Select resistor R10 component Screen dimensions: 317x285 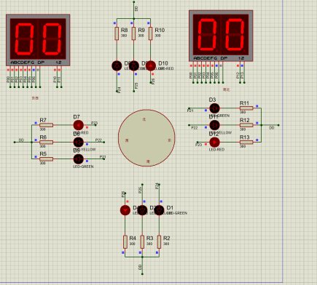coord(151,33)
